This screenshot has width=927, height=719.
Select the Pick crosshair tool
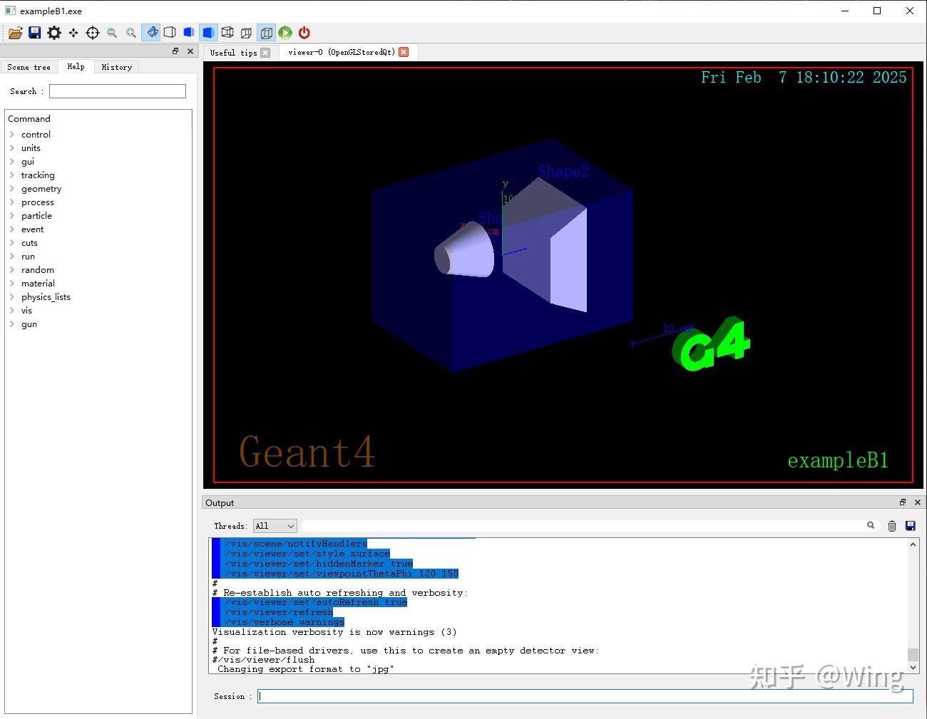click(93, 33)
